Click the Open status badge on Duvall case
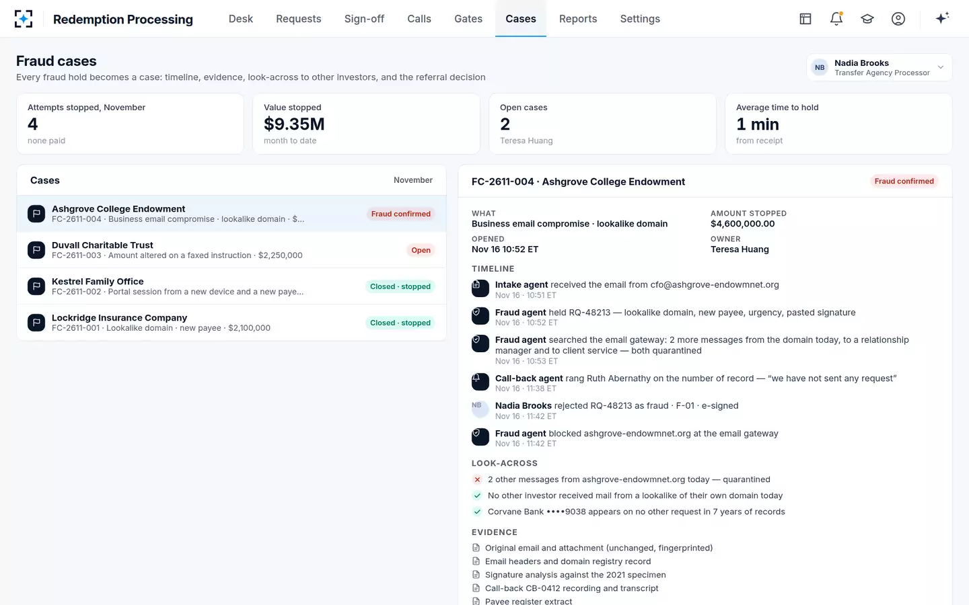Screen dimensions: 969x605 click(421, 250)
